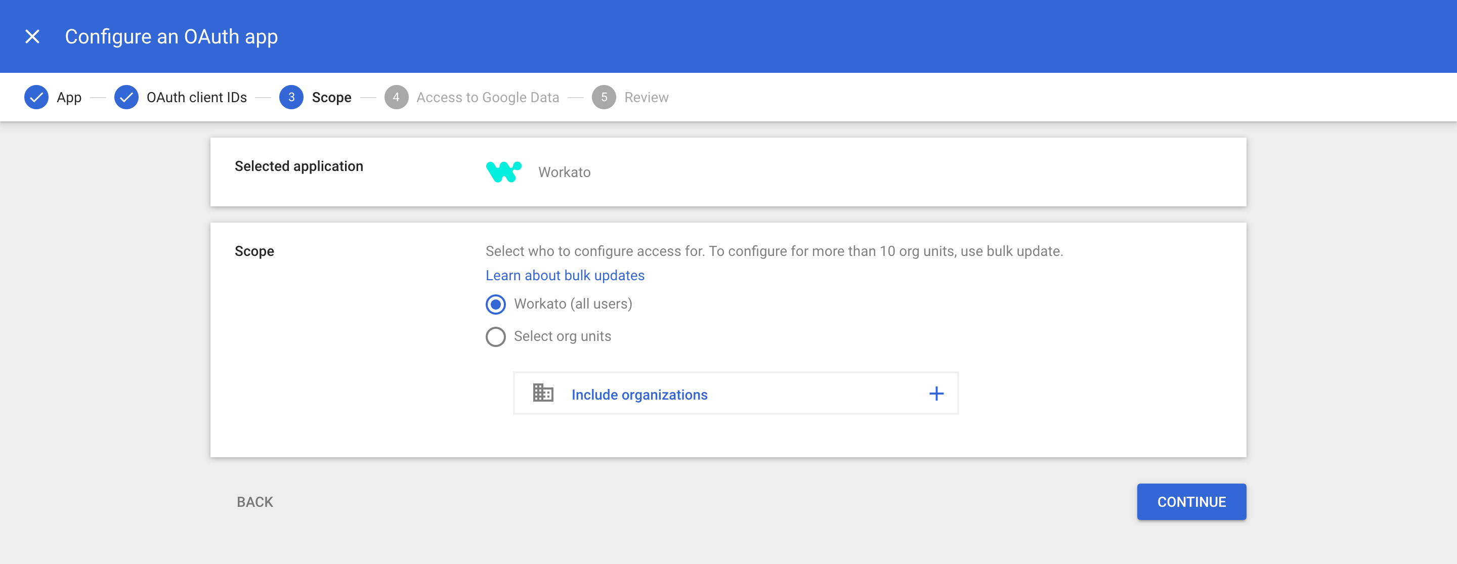This screenshot has height=564, width=1457.
Task: Click the OAuth client IDs checkmark icon
Action: click(x=124, y=98)
